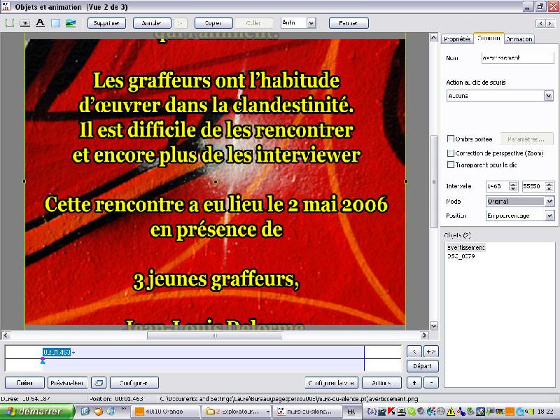This screenshot has height=420, width=560.
Task: Click the Coller button
Action: coord(254,23)
